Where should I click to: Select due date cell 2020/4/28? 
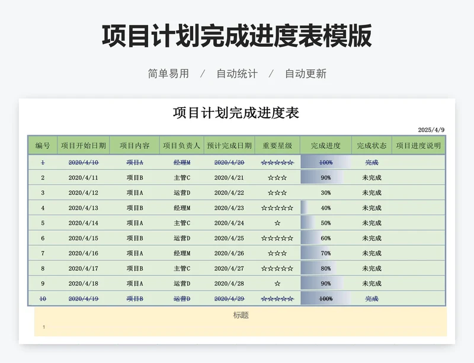click(229, 284)
